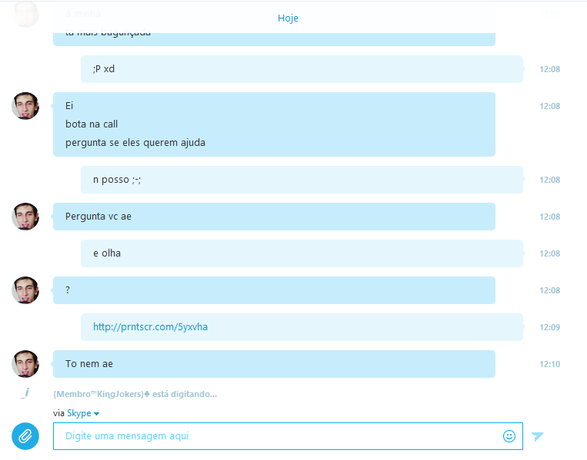Click avatar beside 'Ei bota na call' message
The image size is (587, 460).
pos(25,106)
